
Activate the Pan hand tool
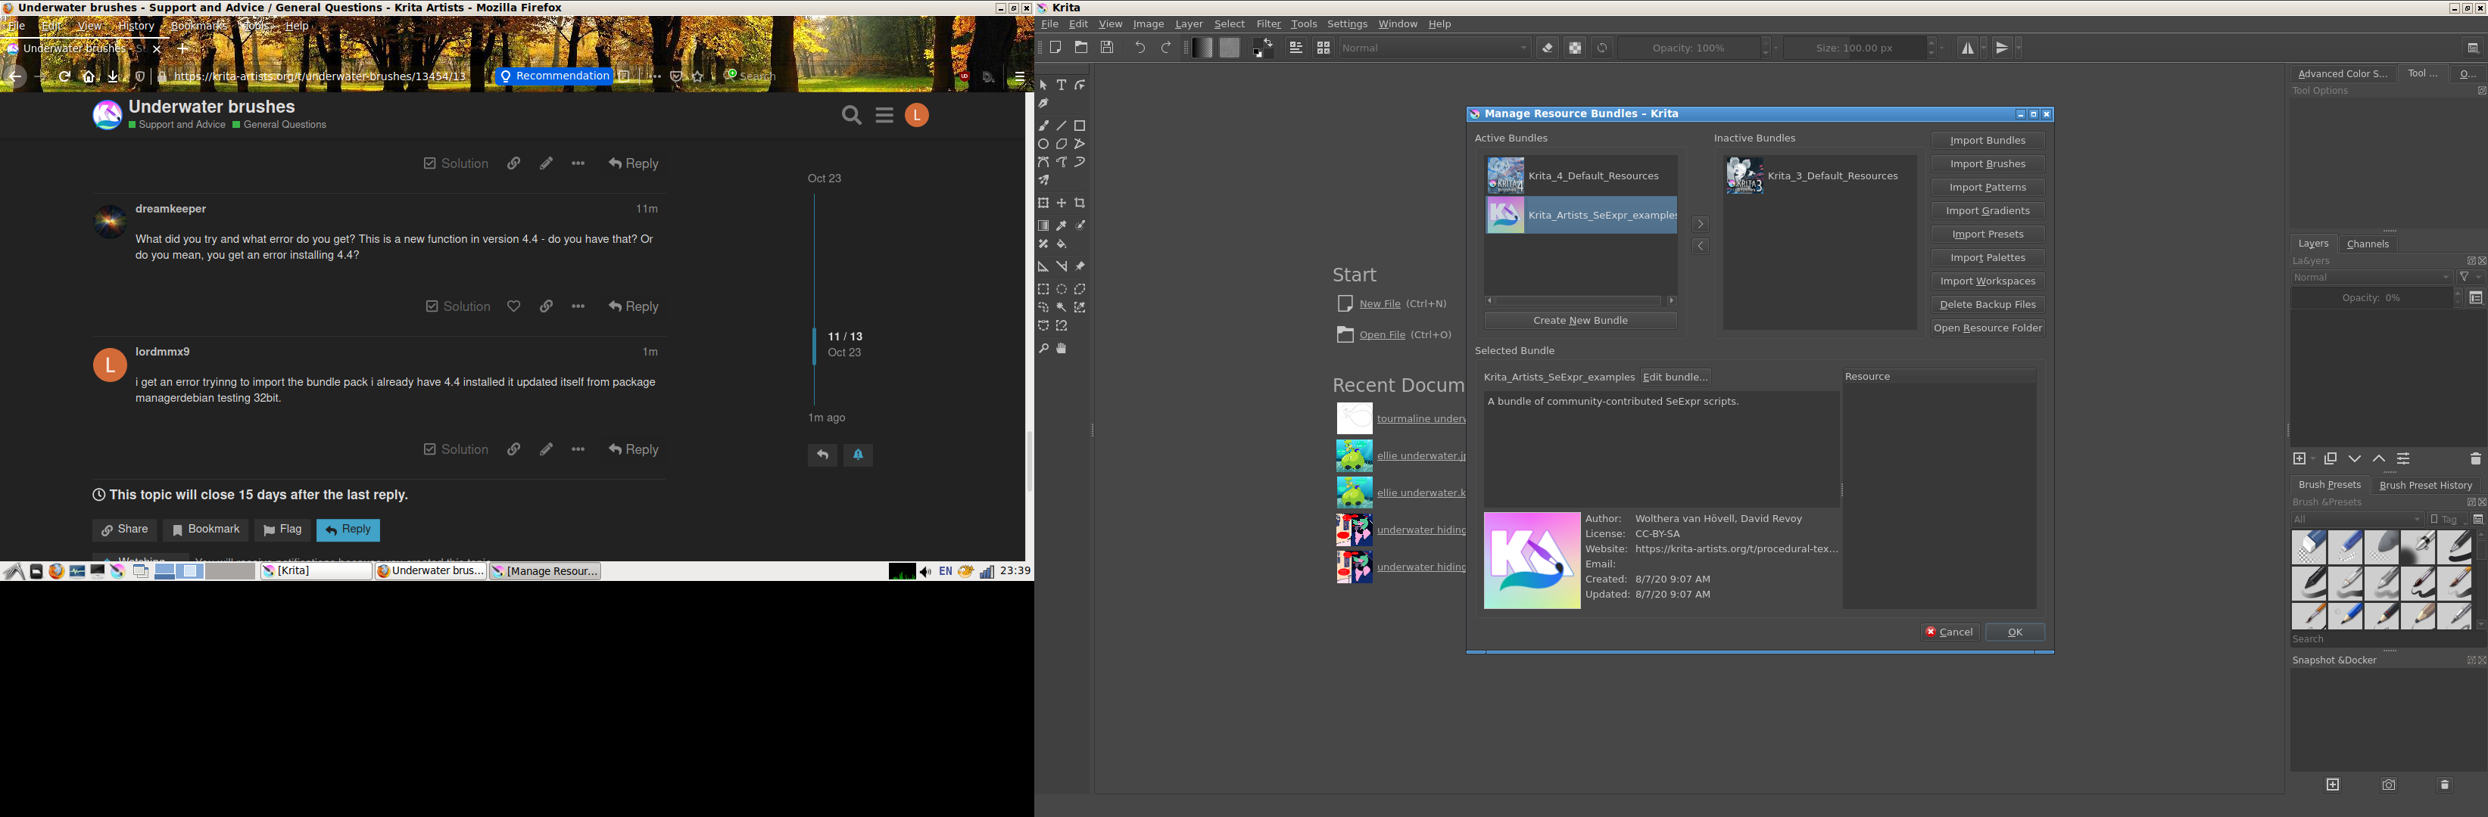click(x=1062, y=348)
